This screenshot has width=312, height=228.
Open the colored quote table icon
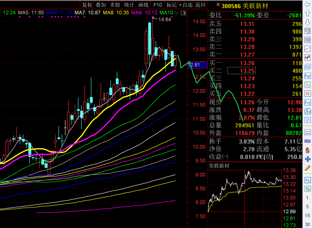pyautogui.click(x=307, y=40)
